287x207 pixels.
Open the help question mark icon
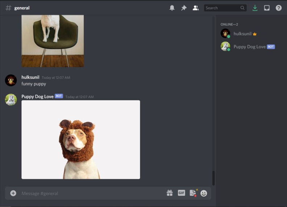pyautogui.click(x=279, y=8)
